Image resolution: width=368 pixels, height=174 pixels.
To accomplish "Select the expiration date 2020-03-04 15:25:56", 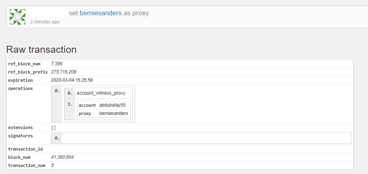I will 72,80.
